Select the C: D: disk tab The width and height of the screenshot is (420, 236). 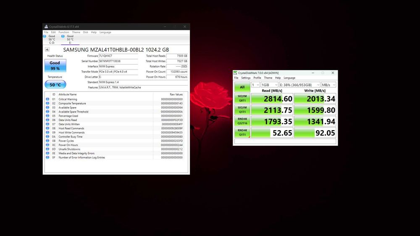tap(52, 39)
